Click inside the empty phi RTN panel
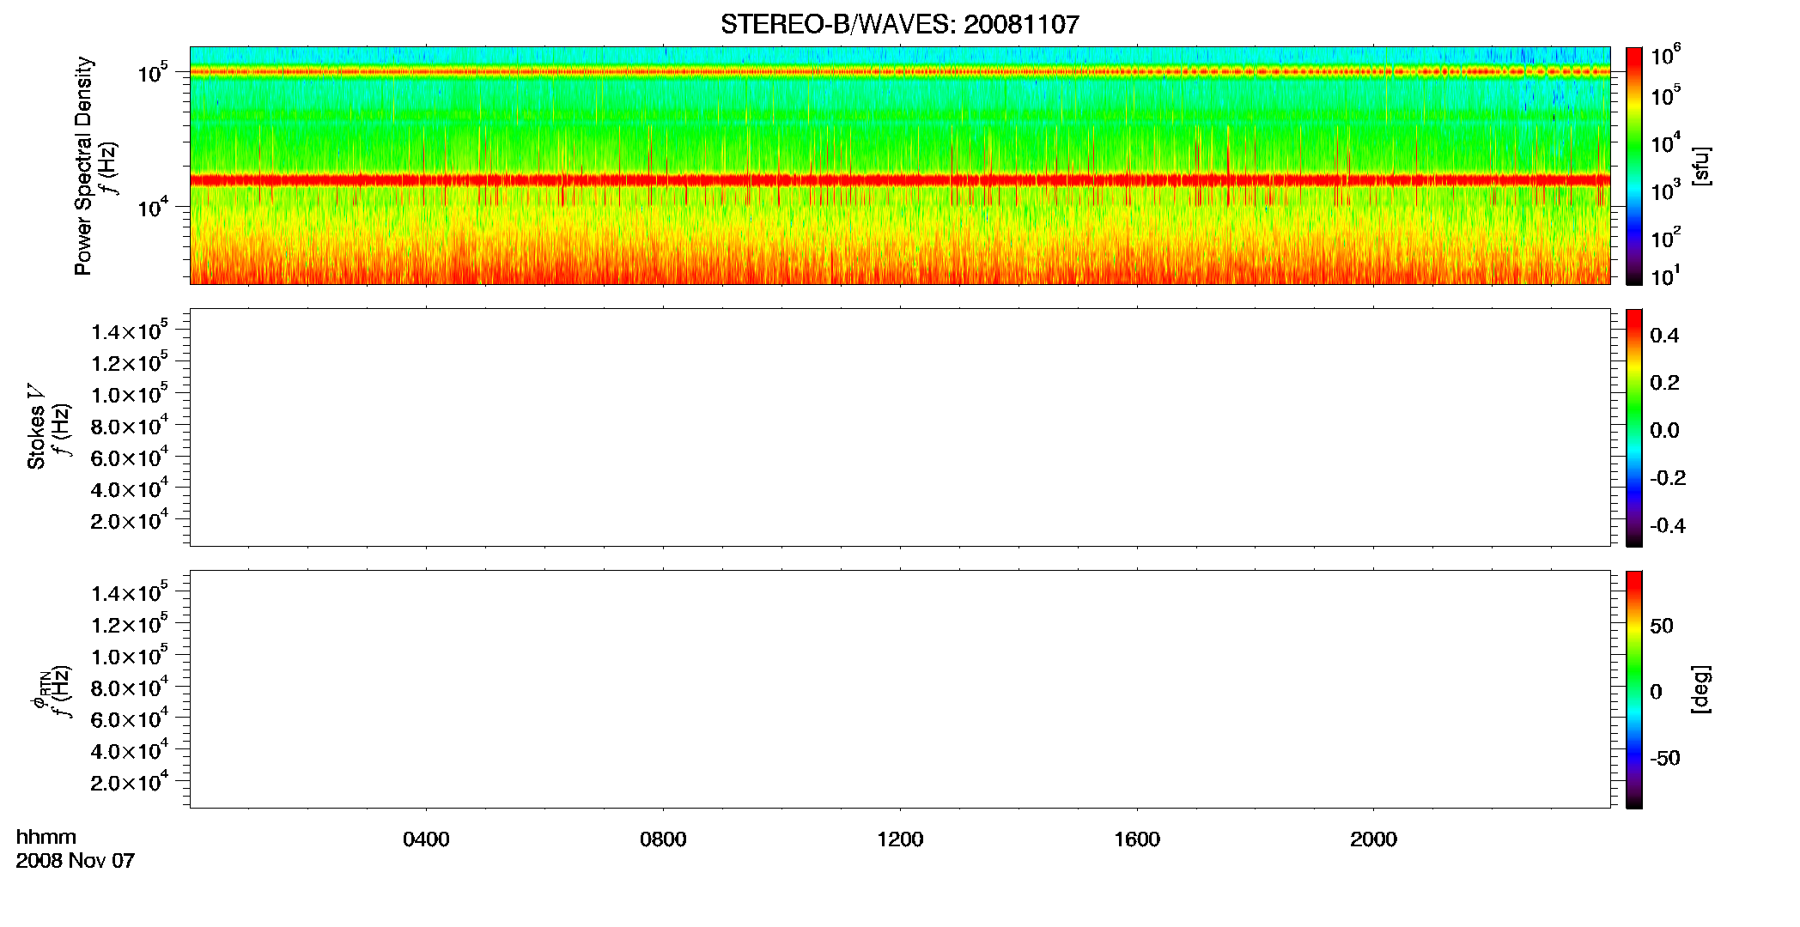Viewport: 1800px width, 927px height. point(899,689)
